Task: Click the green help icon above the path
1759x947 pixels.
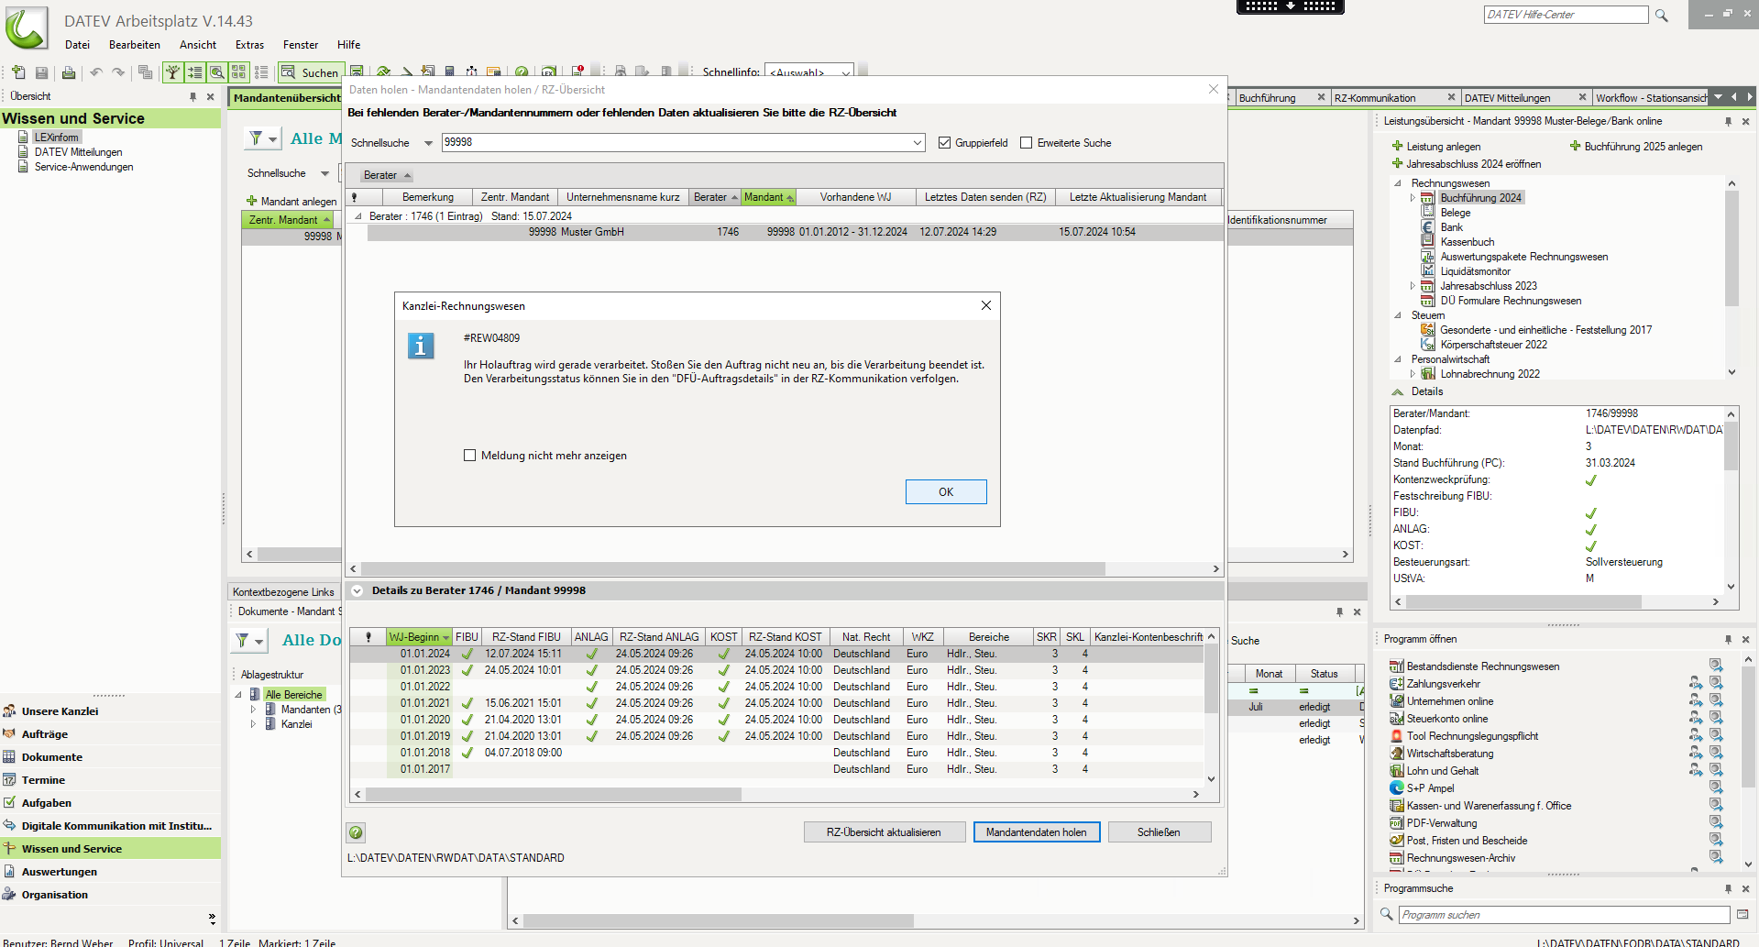Action: [356, 832]
